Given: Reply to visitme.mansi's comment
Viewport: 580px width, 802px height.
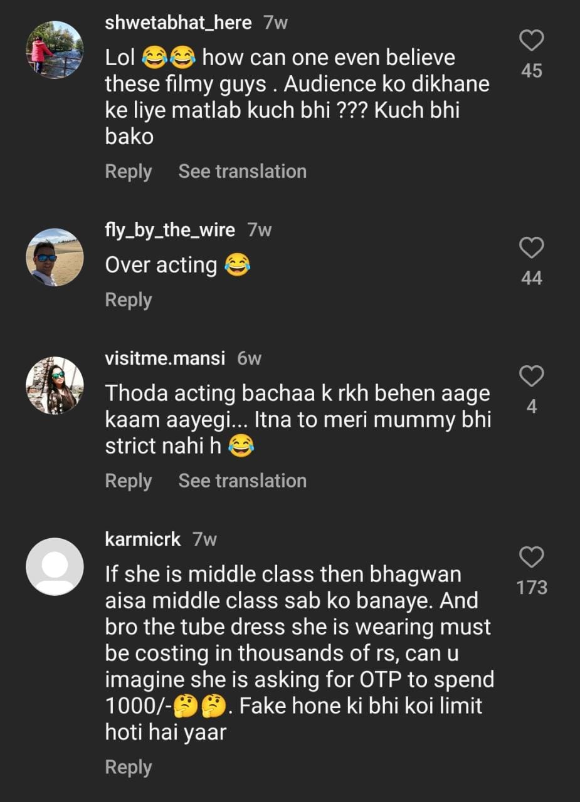Looking at the screenshot, I should pos(129,481).
